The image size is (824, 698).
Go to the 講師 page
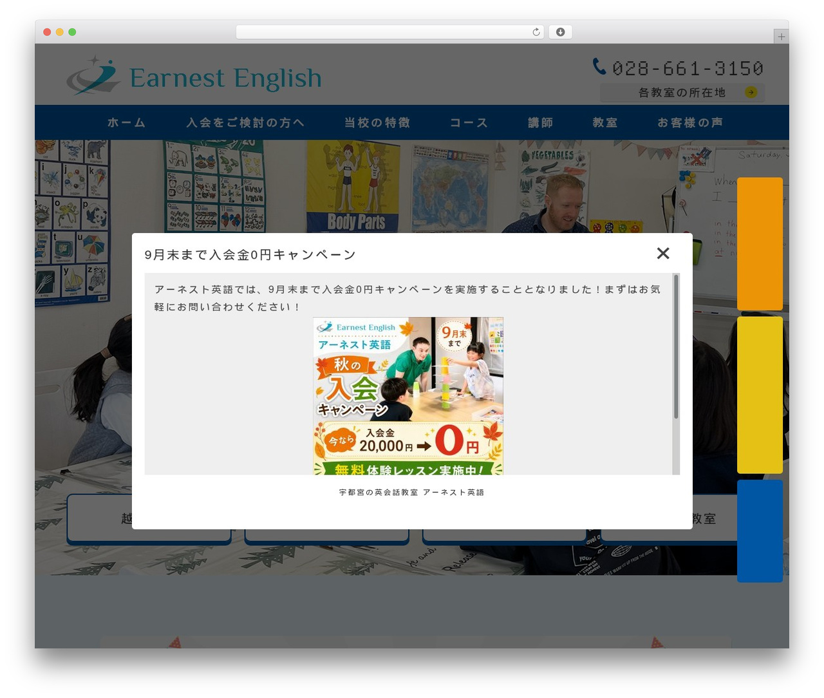click(540, 122)
